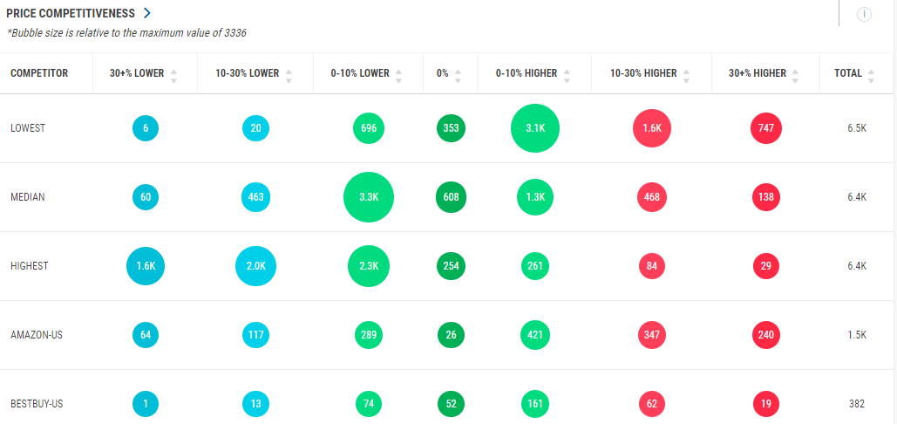Select the 3.1K bubble in Lowest row
Viewport: 897px width, 424px height.
point(535,128)
